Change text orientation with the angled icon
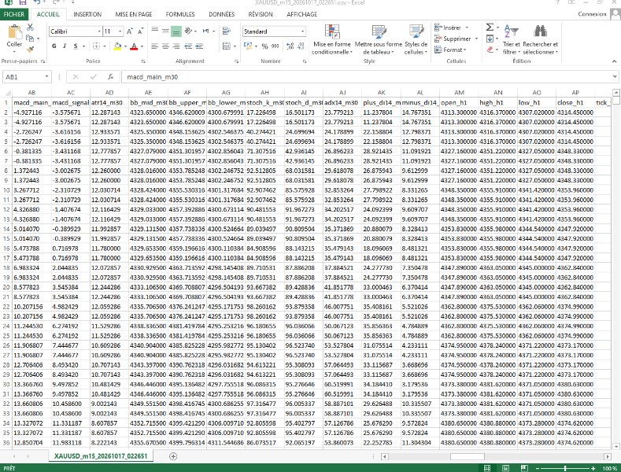Image resolution: width=621 pixels, height=472 pixels. 189,31
